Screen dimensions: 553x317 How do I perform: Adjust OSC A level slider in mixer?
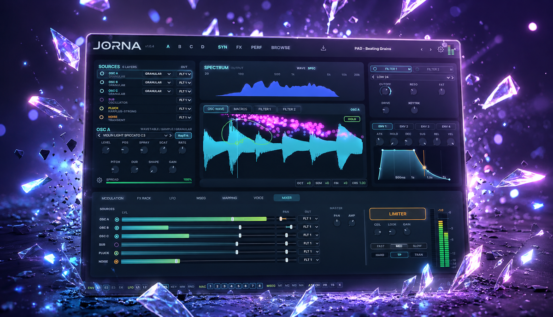point(198,219)
